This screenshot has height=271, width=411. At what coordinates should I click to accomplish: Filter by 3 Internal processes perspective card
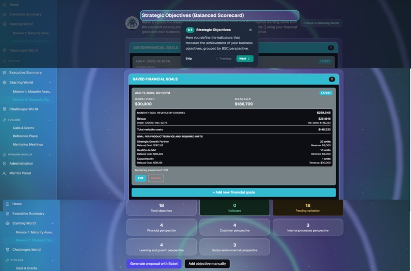308,227
